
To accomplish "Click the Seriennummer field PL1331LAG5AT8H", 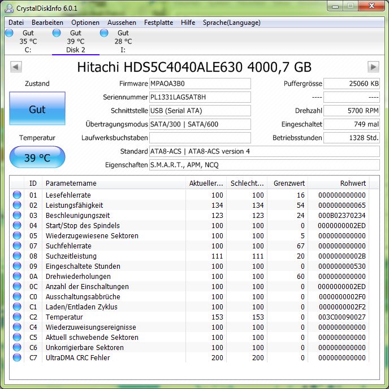I will (200, 97).
